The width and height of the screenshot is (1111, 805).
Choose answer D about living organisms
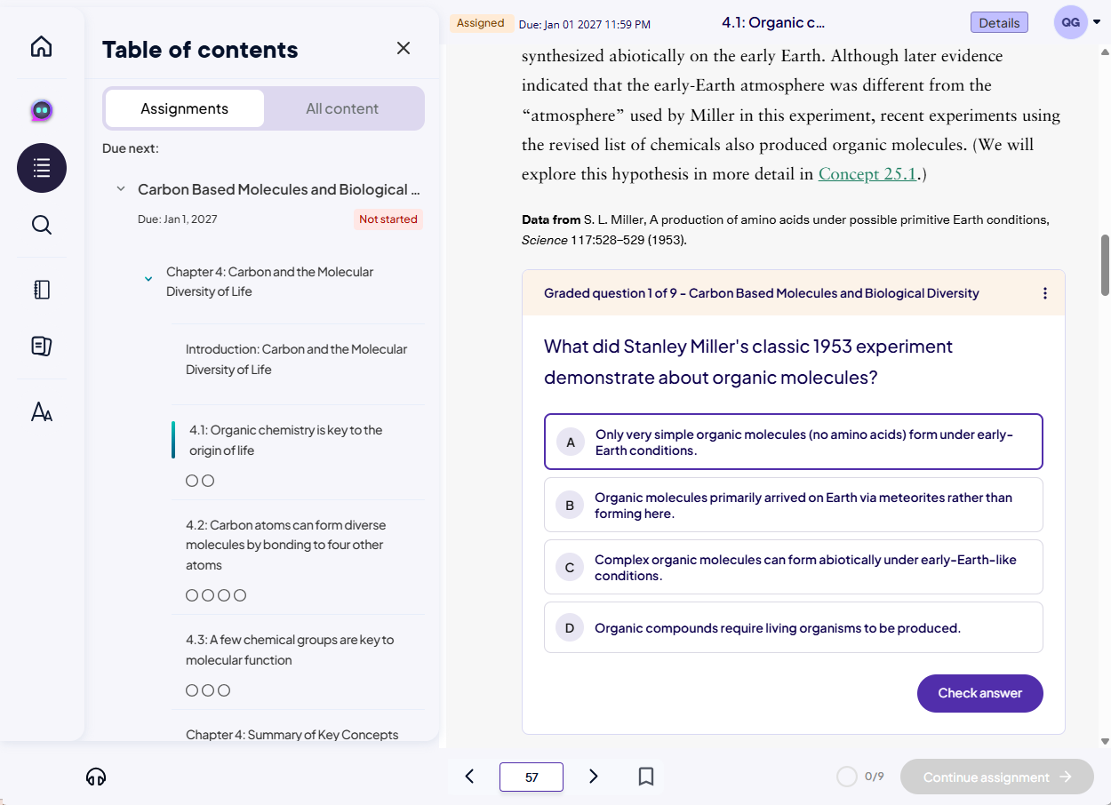click(x=793, y=627)
